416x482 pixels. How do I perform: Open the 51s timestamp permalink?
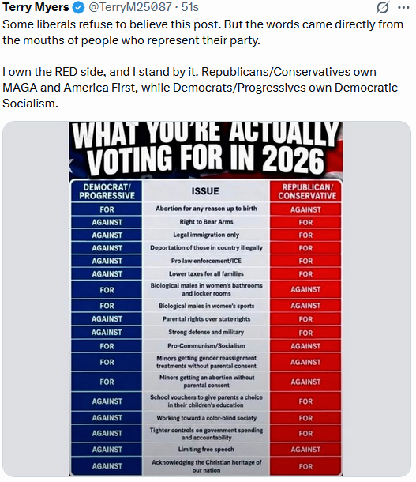(x=189, y=7)
